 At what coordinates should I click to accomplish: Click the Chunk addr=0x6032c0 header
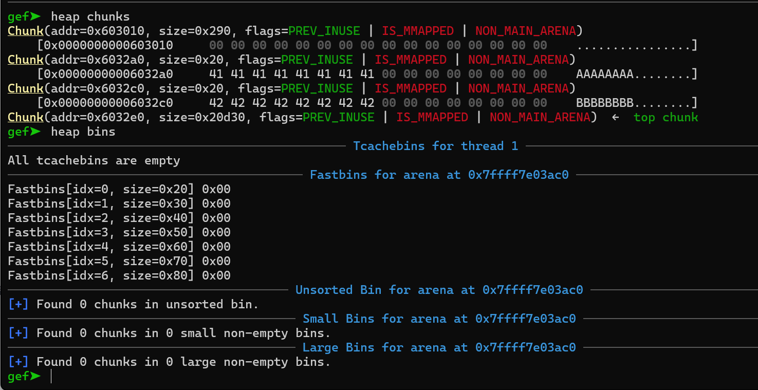pyautogui.click(x=291, y=88)
